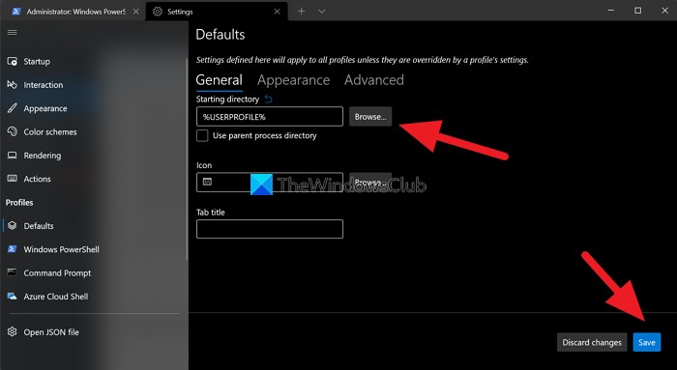
Task: Click the Starting directory input field
Action: click(x=270, y=117)
